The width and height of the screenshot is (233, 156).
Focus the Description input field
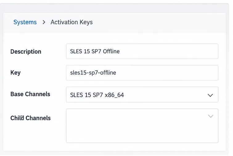pos(142,51)
